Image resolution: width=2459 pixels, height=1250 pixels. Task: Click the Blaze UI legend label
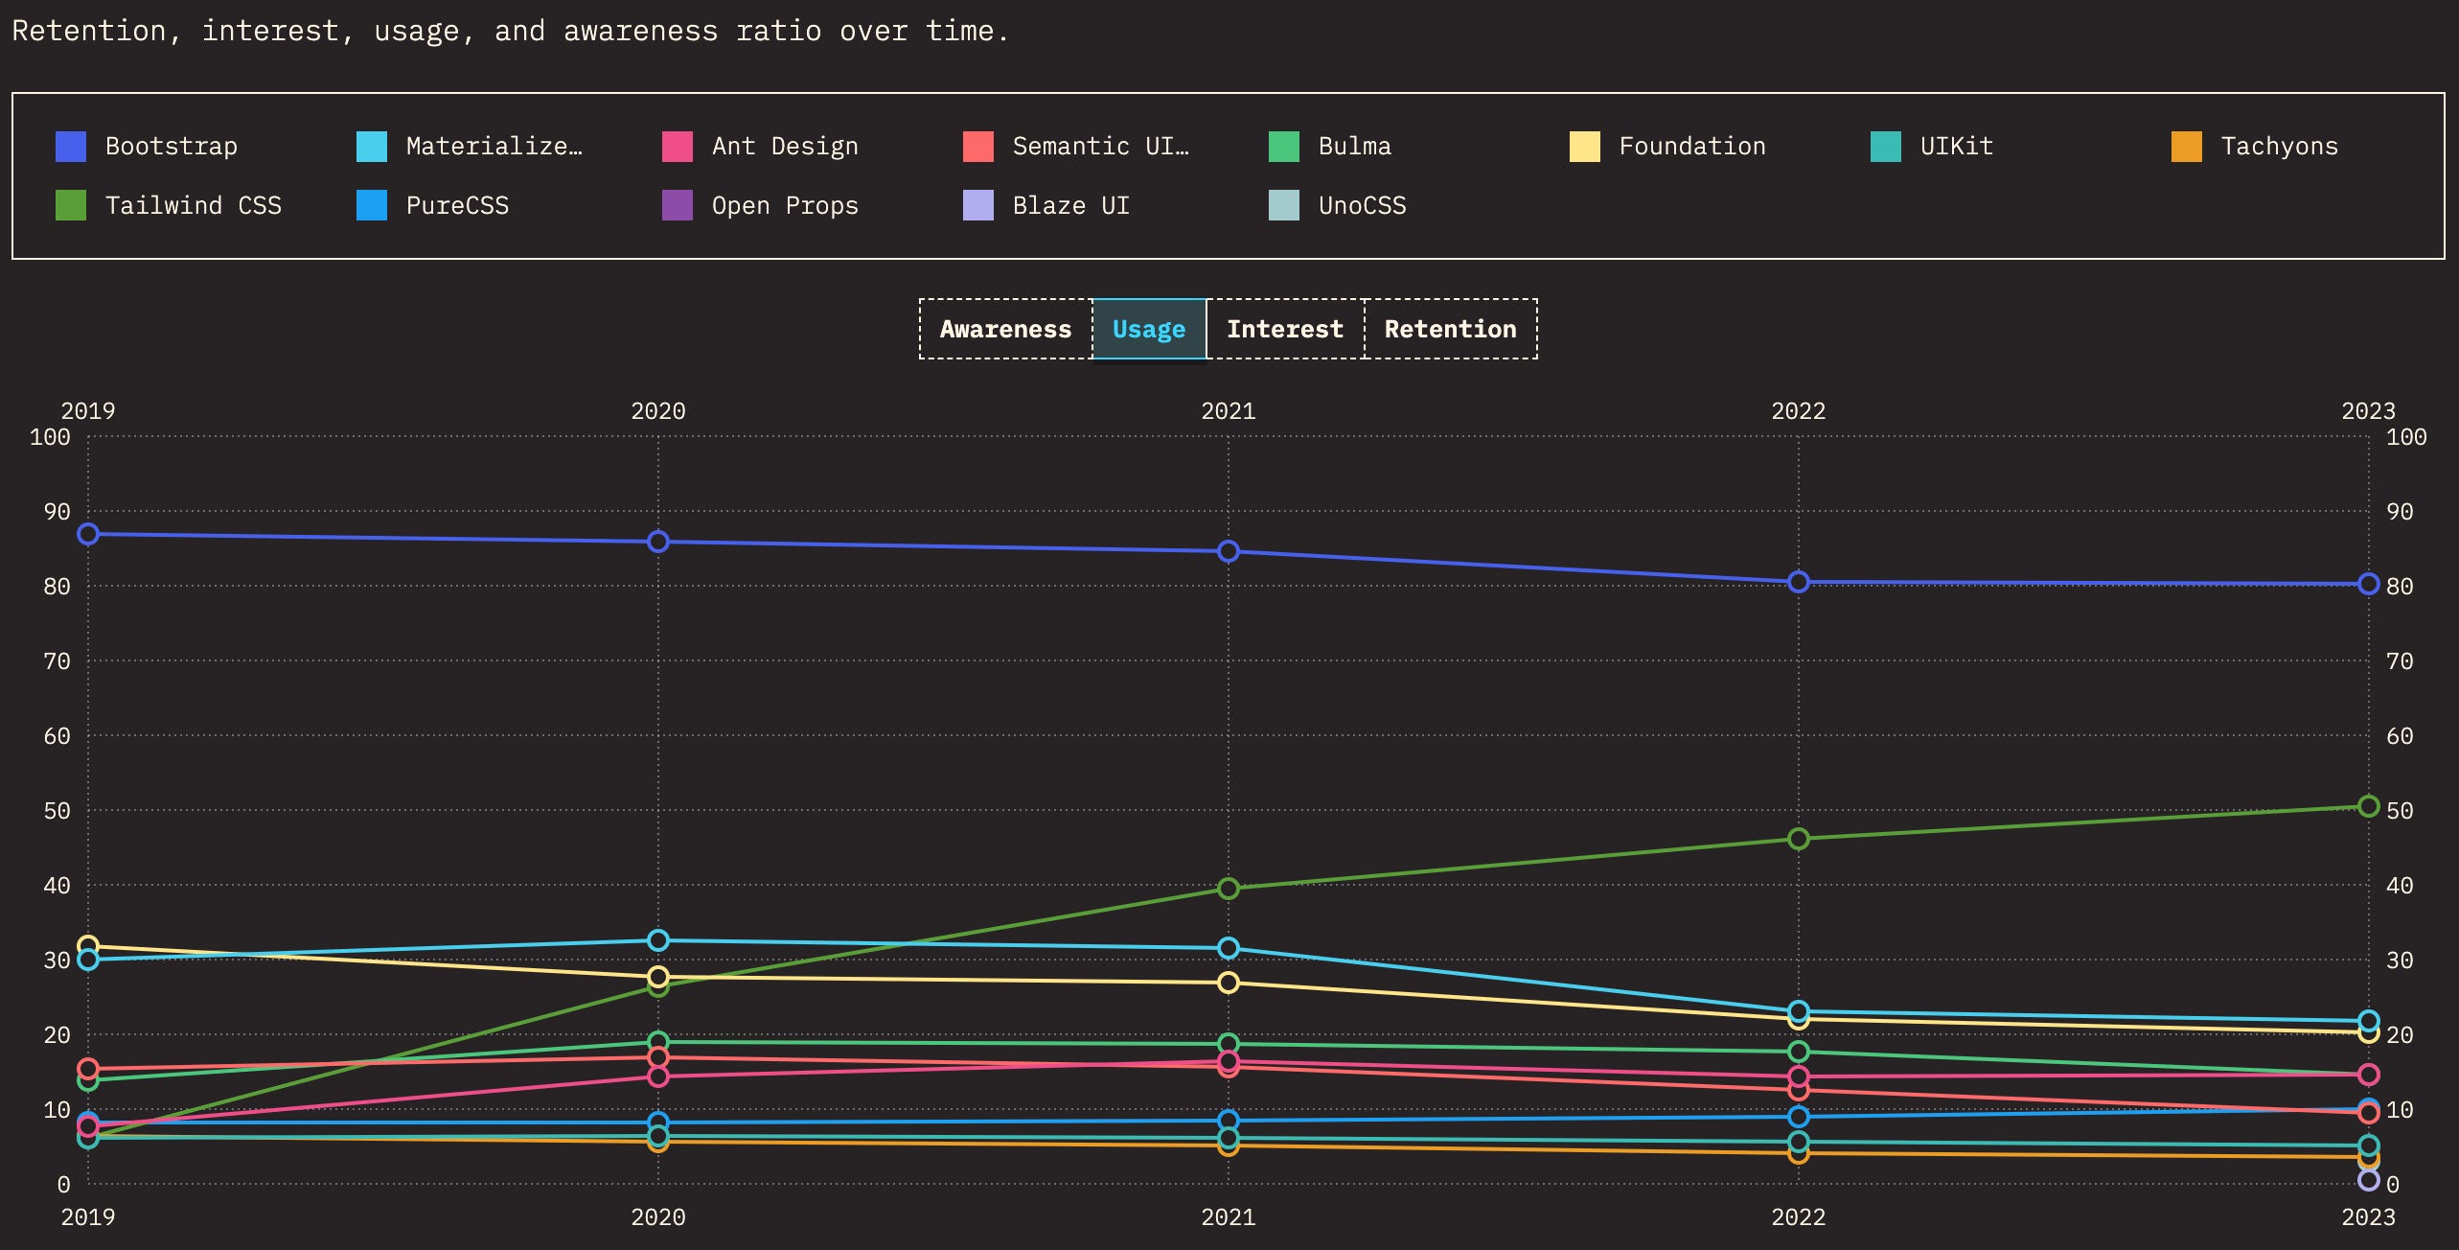coord(1070,205)
